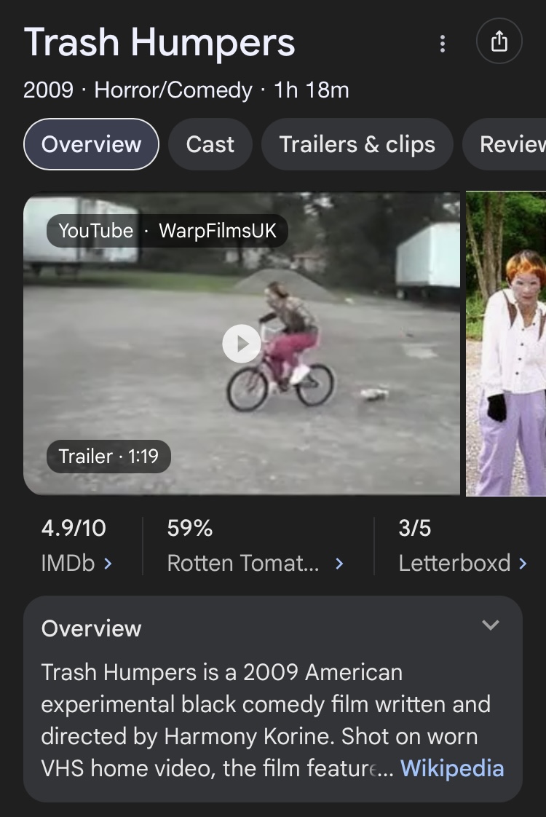Go to the Reviews tab
546x817 pixels.
tap(505, 144)
